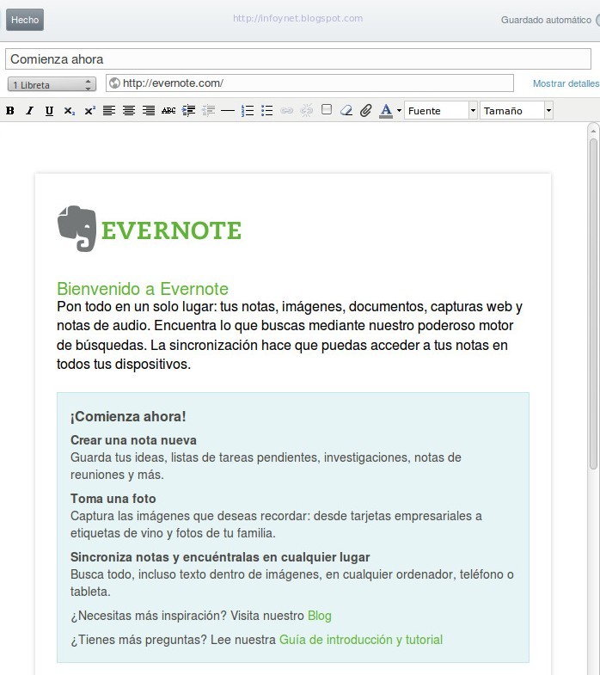Click the globe icon in URL field
The height and width of the screenshot is (675, 600).
[x=114, y=83]
